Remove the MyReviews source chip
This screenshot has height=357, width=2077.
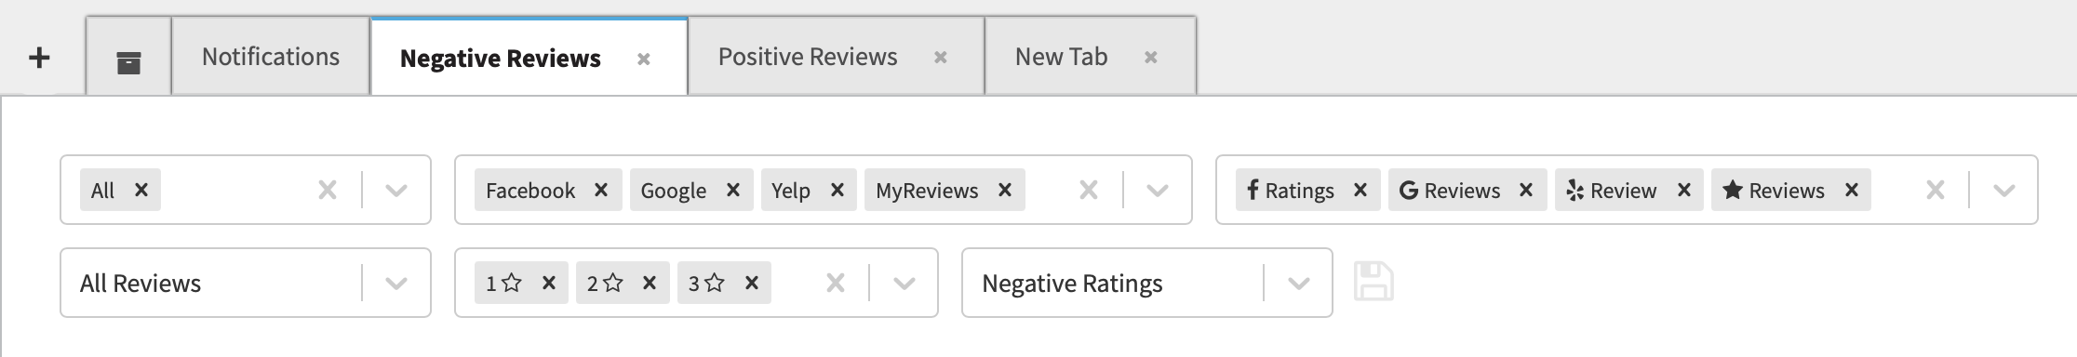1005,190
